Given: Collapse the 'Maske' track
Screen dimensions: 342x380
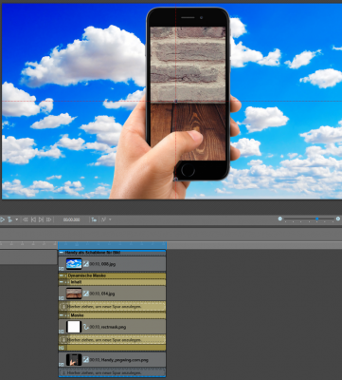Looking at the screenshot, I should [62, 315].
